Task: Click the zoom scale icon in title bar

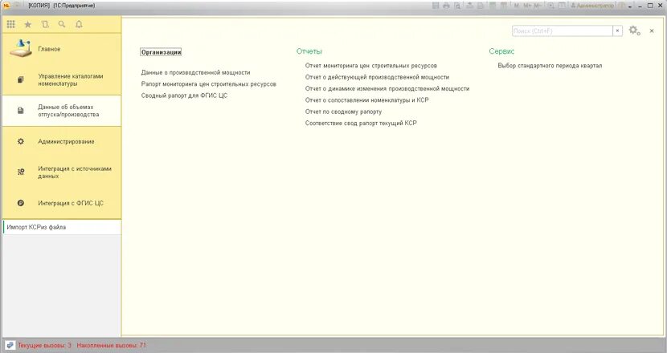Action: click(x=550, y=6)
